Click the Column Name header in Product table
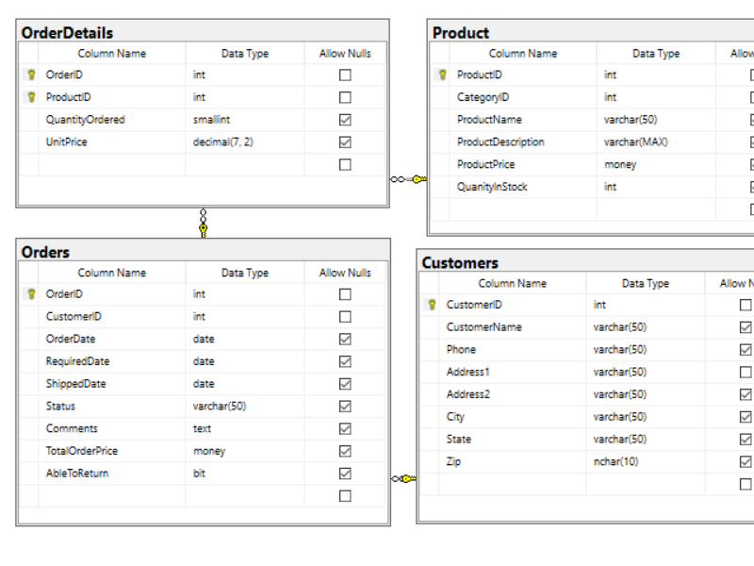This screenshot has width=754, height=566. pyautogui.click(x=522, y=54)
